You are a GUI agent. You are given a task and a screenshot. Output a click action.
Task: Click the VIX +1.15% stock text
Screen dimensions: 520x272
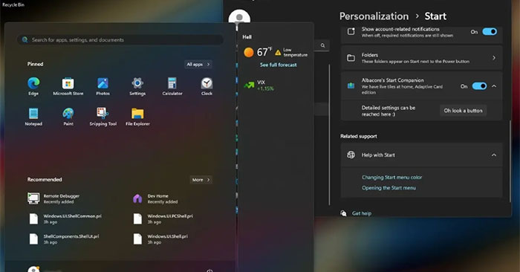[265, 85]
